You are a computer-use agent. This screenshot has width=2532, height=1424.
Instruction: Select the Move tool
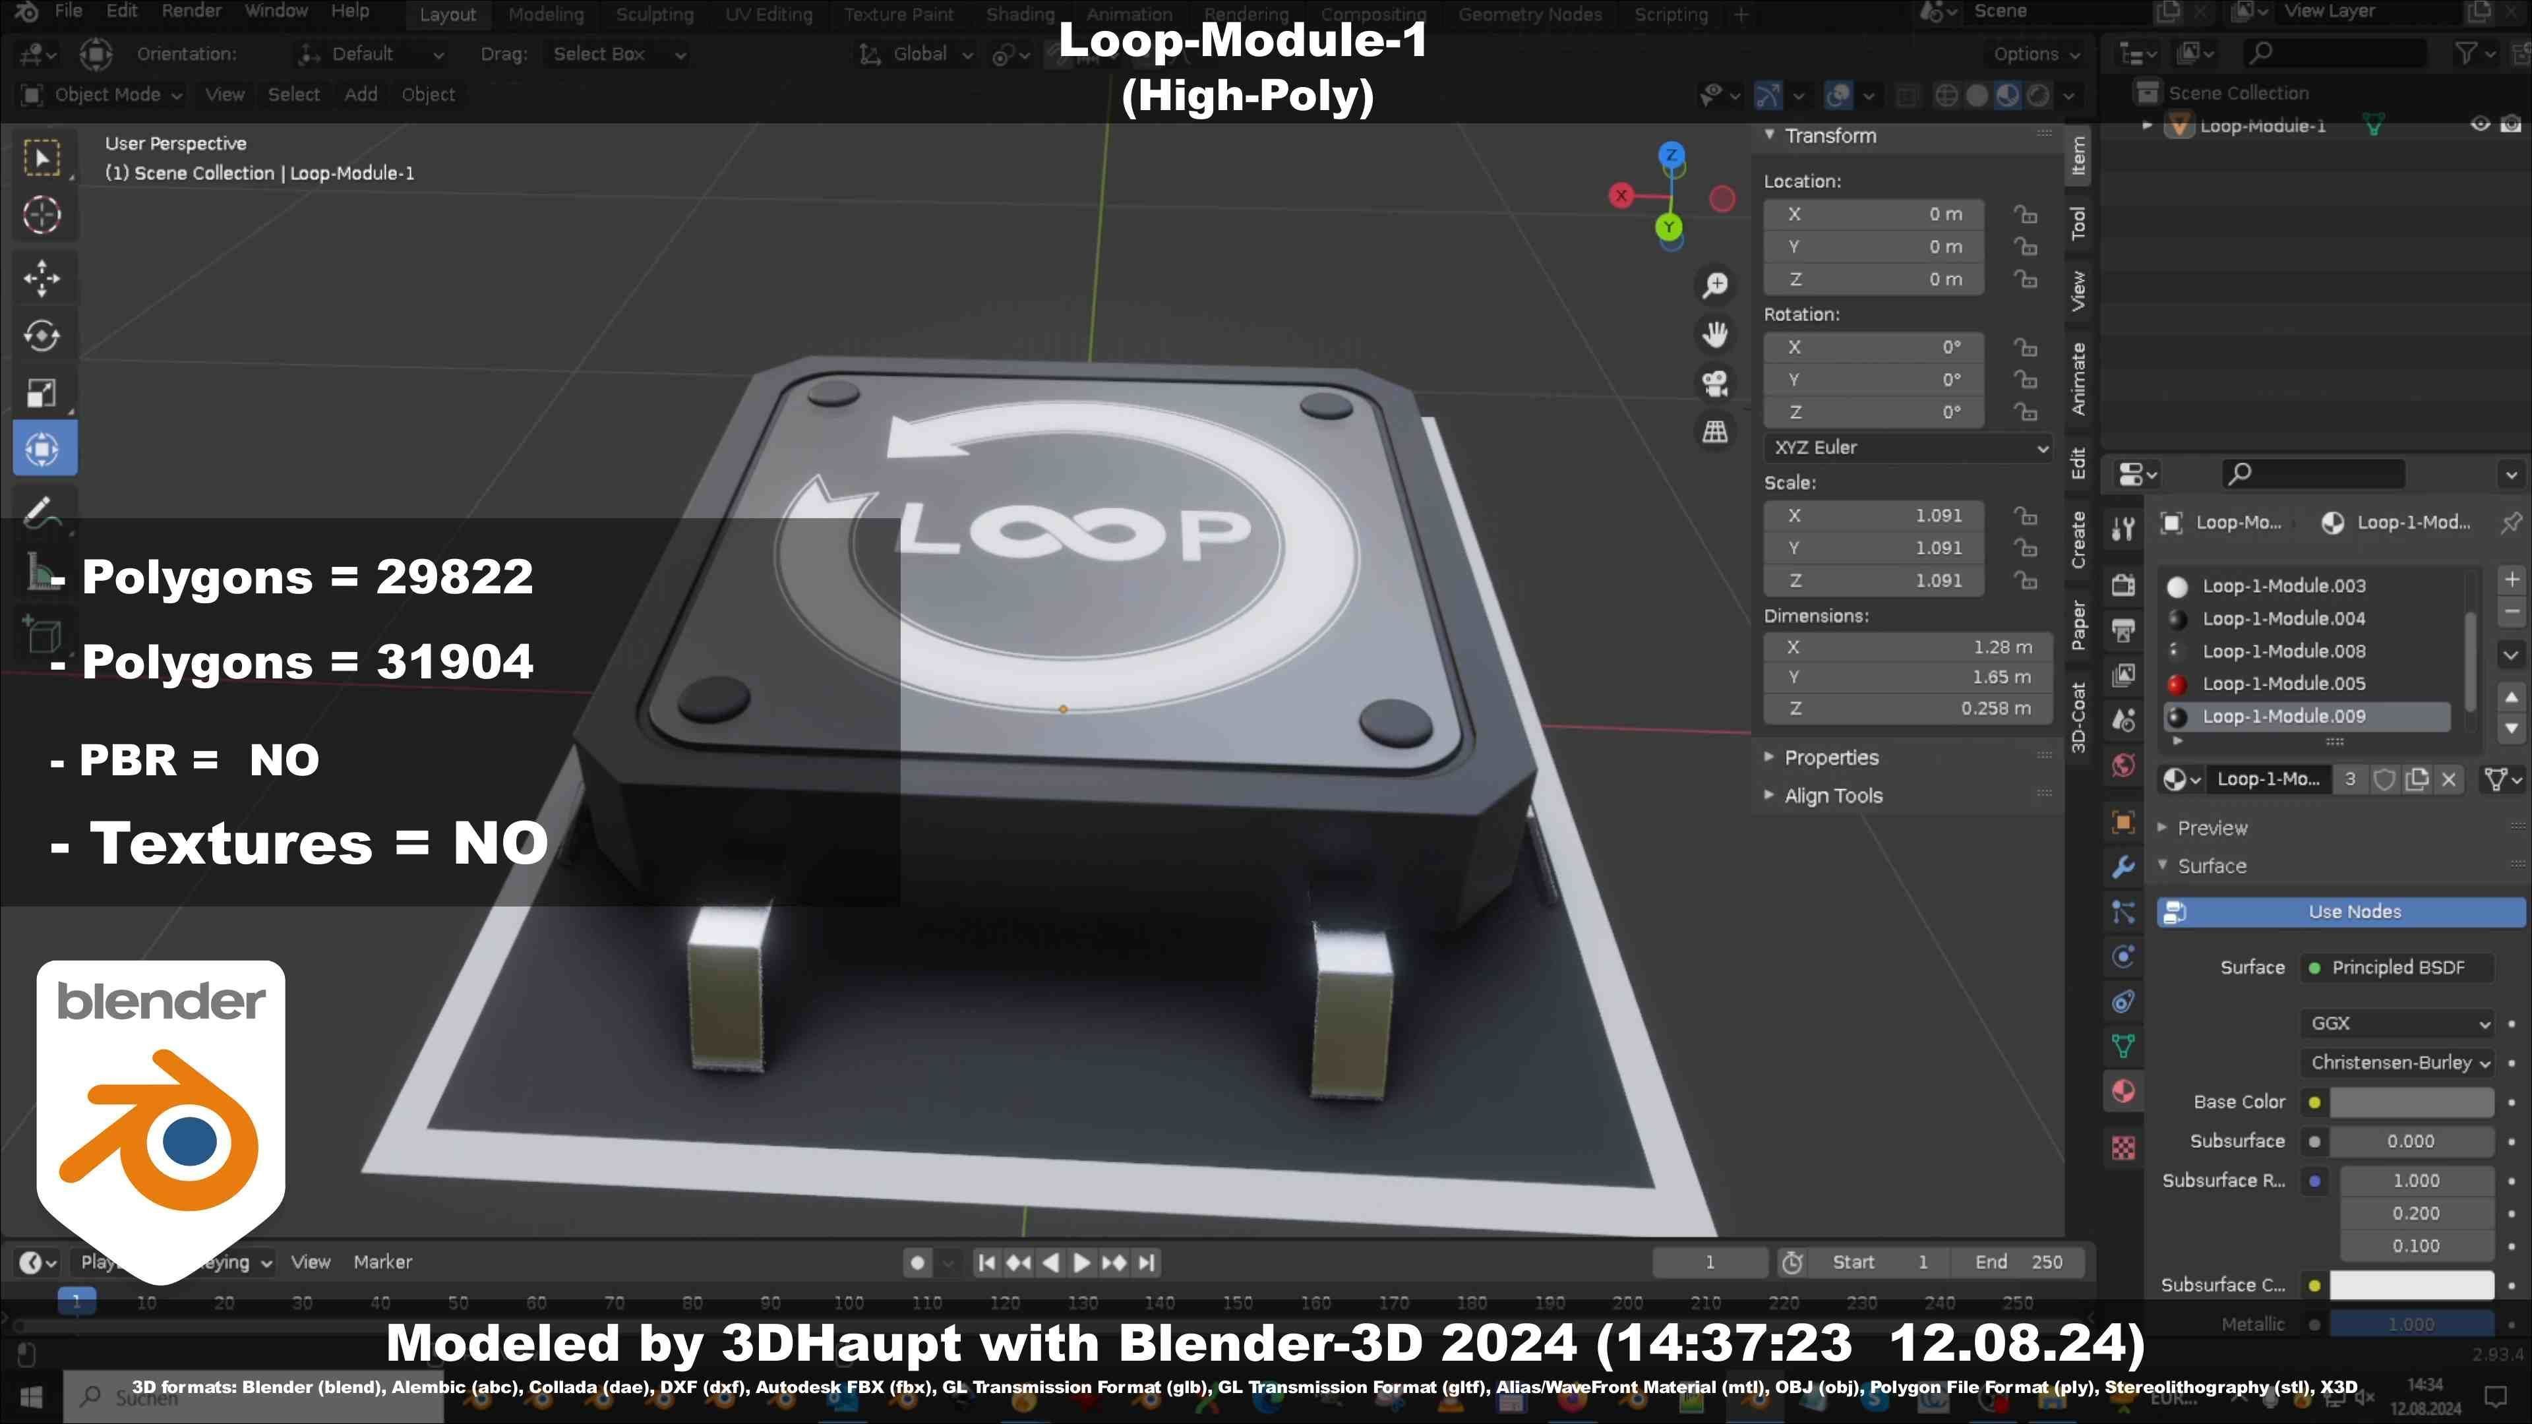coord(42,279)
